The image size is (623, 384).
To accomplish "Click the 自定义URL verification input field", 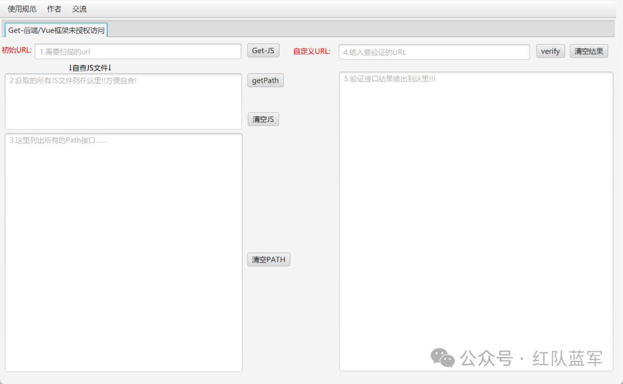I will coord(433,52).
